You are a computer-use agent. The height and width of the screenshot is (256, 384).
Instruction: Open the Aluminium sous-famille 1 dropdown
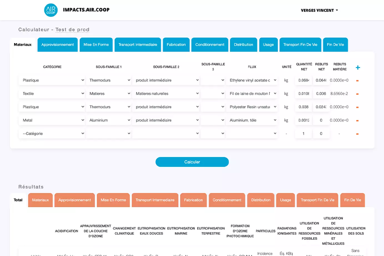click(109, 120)
